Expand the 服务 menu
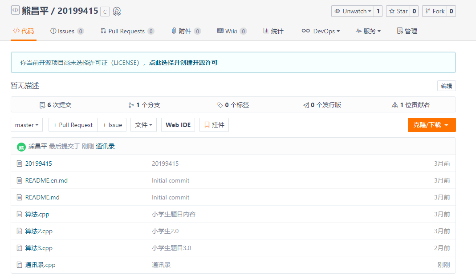Viewport: 476px width, 279px height. click(368, 31)
